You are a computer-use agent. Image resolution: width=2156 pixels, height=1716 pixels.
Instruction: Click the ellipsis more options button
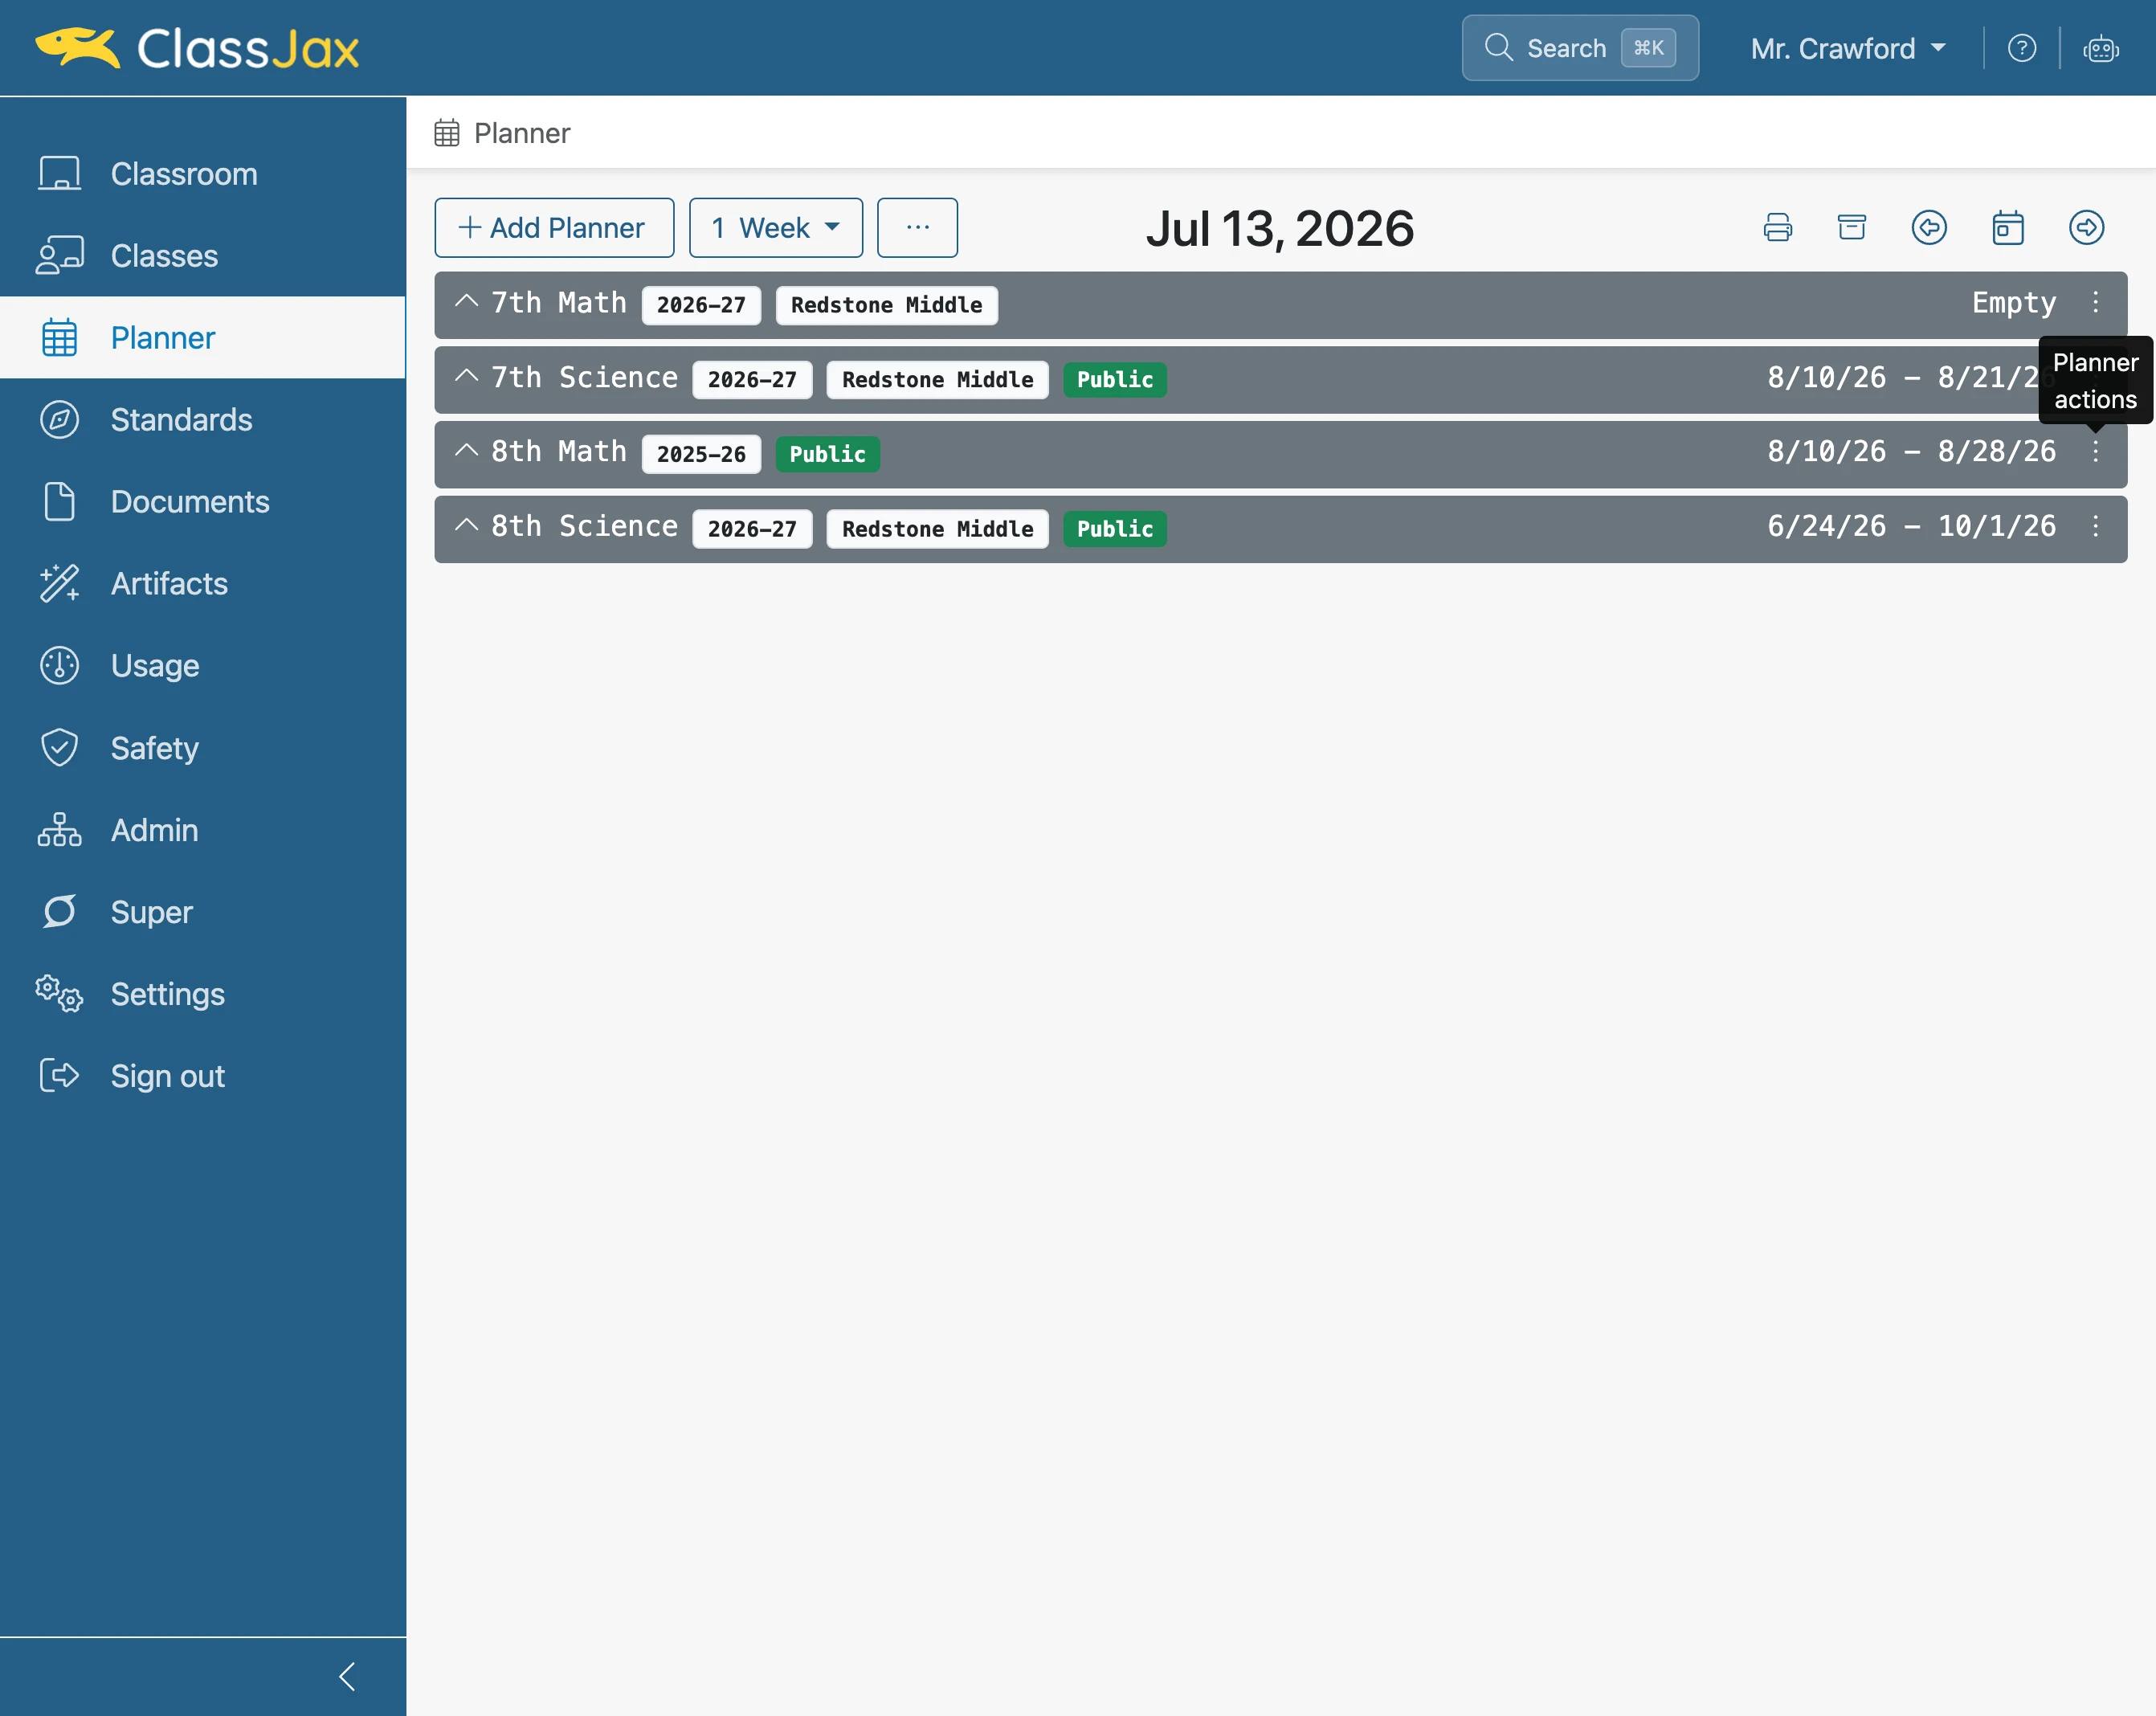917,227
